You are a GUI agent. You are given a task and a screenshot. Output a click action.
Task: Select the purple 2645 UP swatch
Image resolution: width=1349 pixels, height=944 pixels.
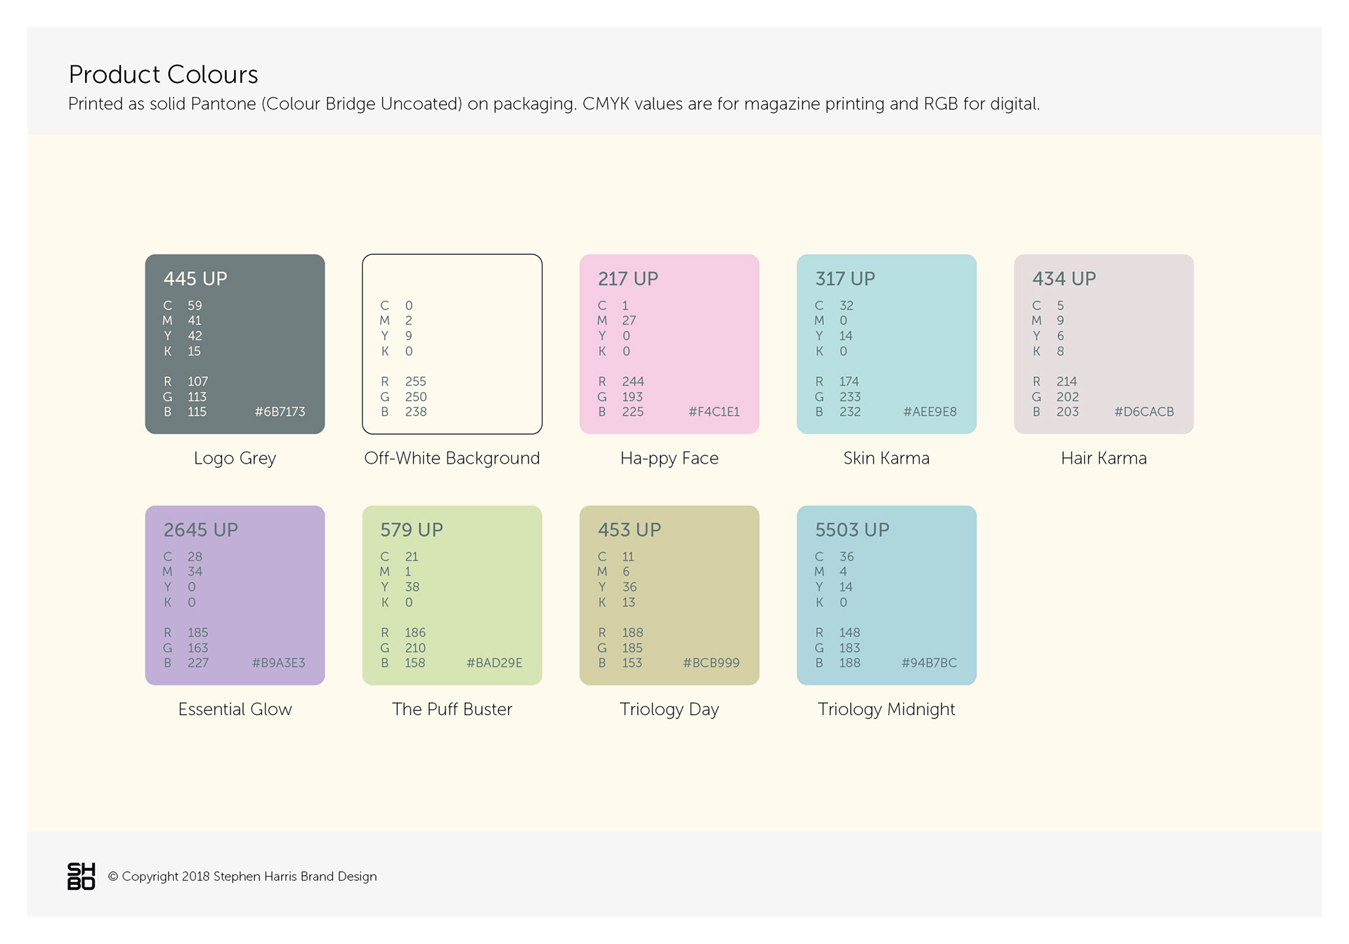pos(235,595)
